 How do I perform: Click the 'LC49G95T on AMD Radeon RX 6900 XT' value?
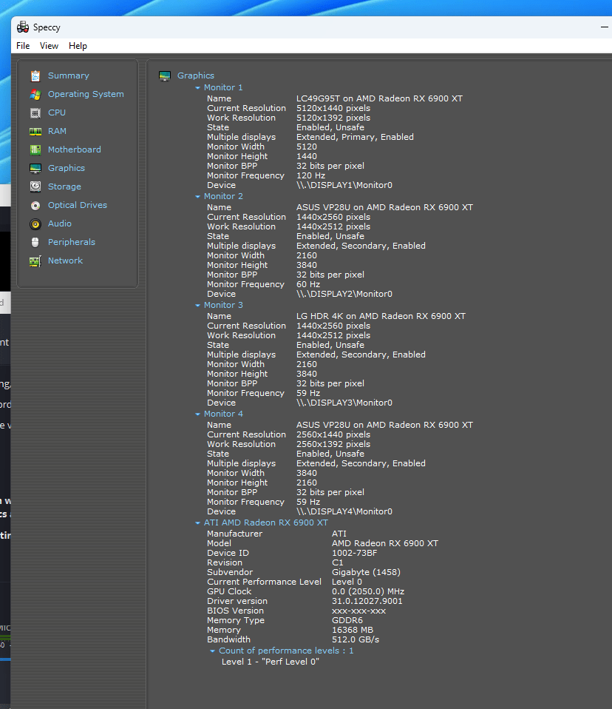pyautogui.click(x=379, y=98)
